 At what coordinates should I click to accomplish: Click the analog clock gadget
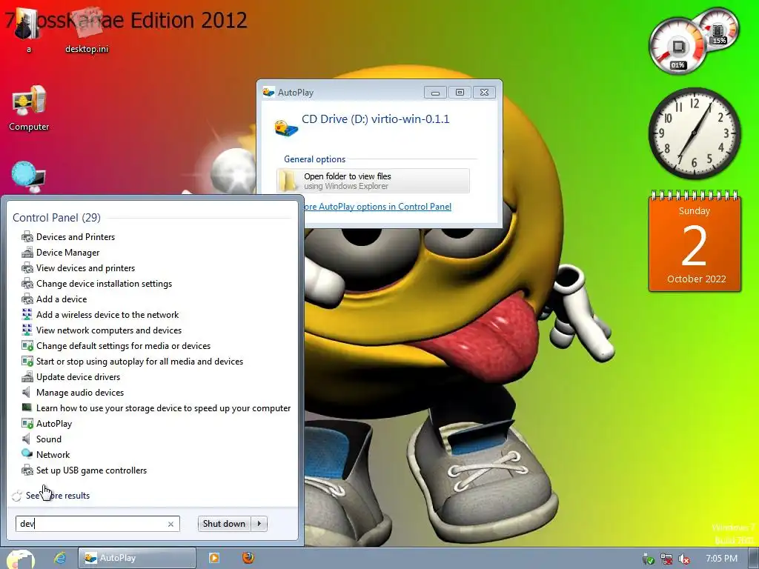click(x=695, y=133)
